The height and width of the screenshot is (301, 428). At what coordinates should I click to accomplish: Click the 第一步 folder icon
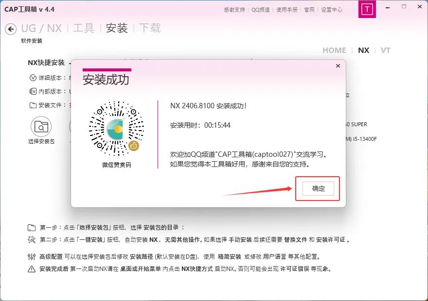click(x=32, y=228)
